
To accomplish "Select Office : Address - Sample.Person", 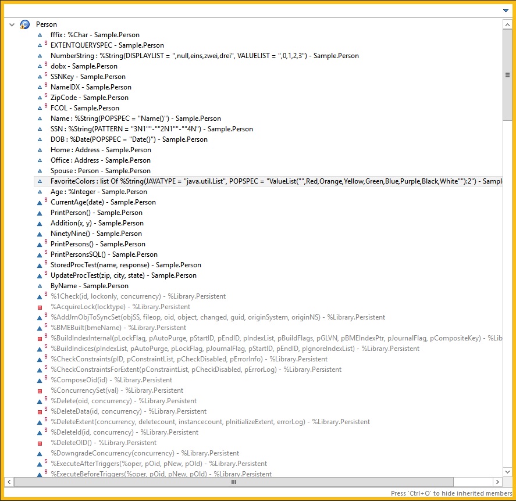I will (101, 160).
